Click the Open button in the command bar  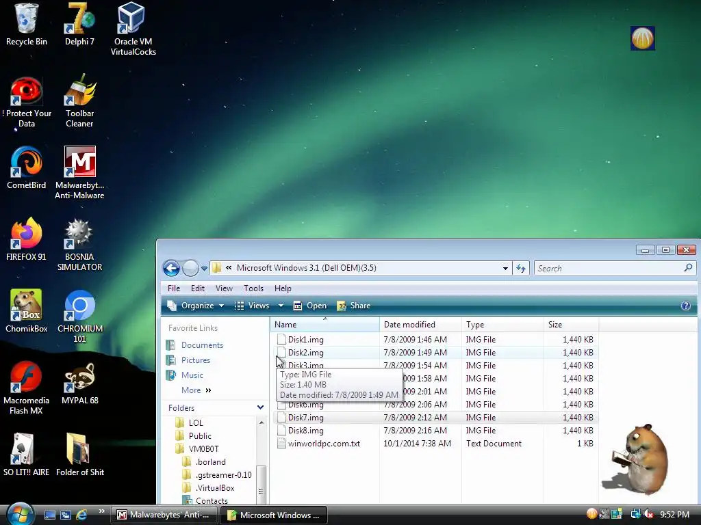pos(310,306)
